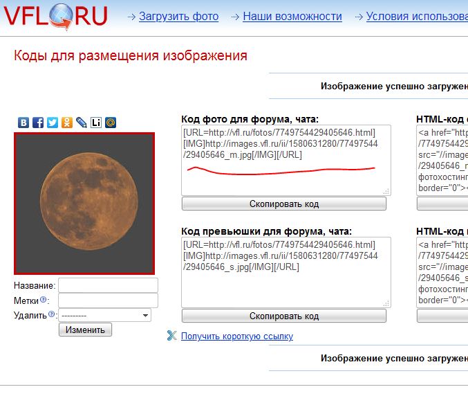Click the Метки input field
468x414 pixels.
coord(108,300)
